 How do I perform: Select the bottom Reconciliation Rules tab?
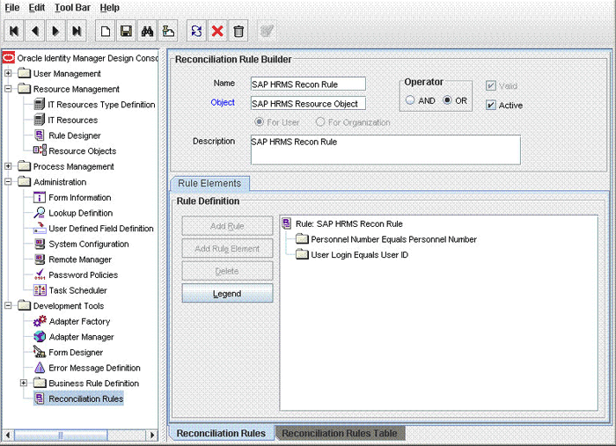pos(221,434)
